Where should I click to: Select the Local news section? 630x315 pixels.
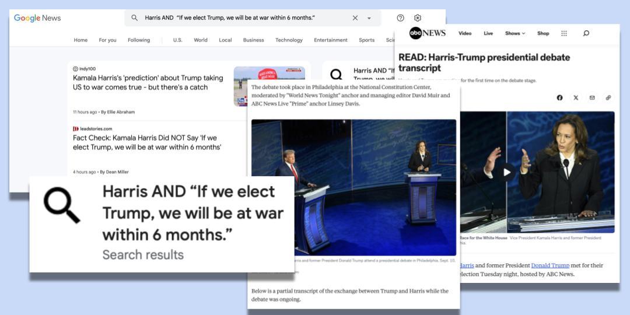225,40
